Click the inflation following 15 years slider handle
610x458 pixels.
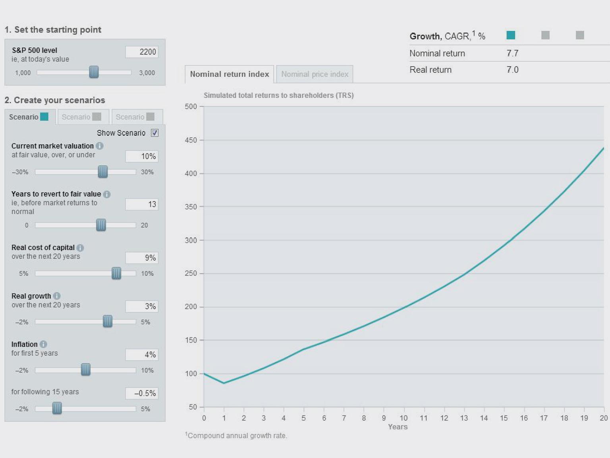pos(57,408)
